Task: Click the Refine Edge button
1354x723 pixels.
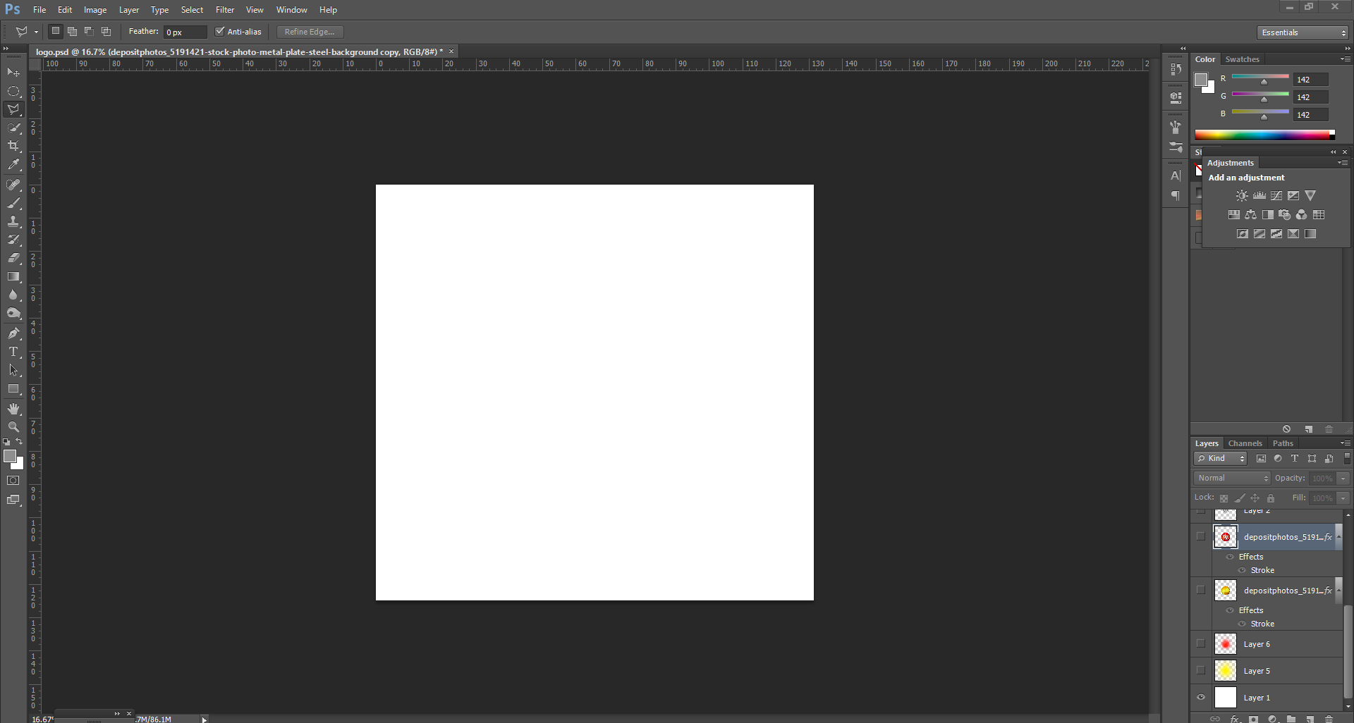Action: coord(309,32)
